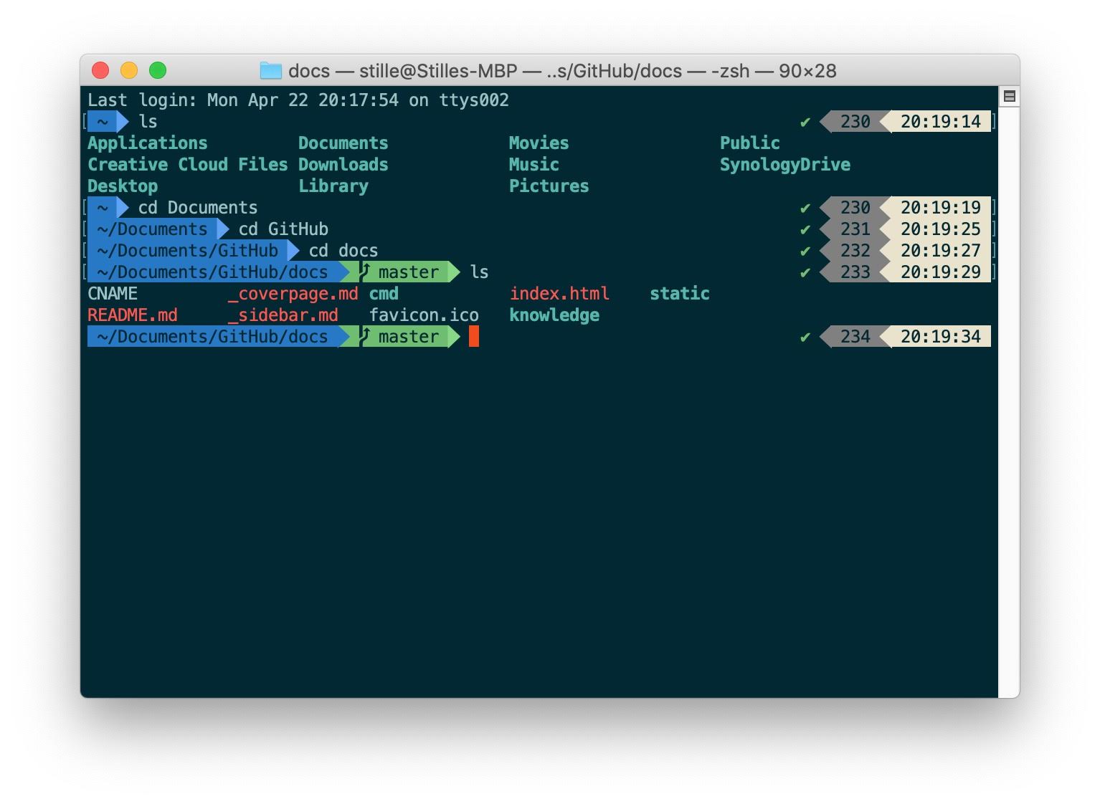Click the history number 234 segment

pyautogui.click(x=855, y=336)
